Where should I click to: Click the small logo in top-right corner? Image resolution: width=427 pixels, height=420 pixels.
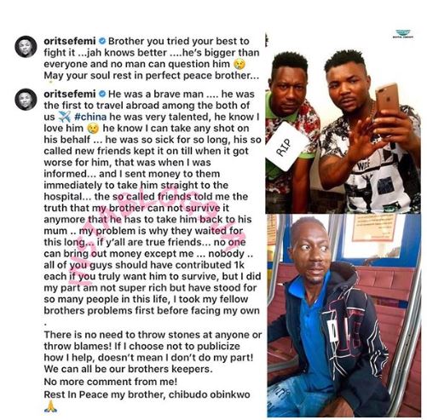[x=403, y=34]
